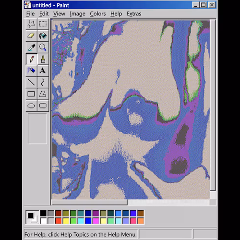Open the Edit menu
Screen dimensions: 240x240
point(44,14)
